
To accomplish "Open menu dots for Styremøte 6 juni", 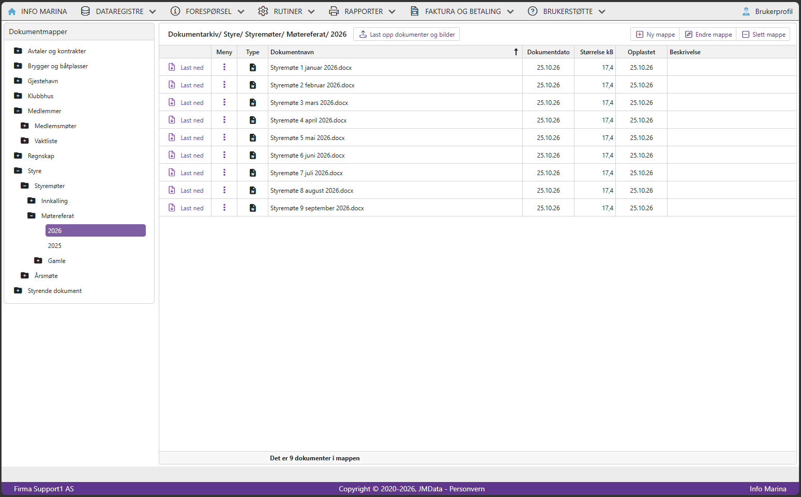I will [x=224, y=155].
